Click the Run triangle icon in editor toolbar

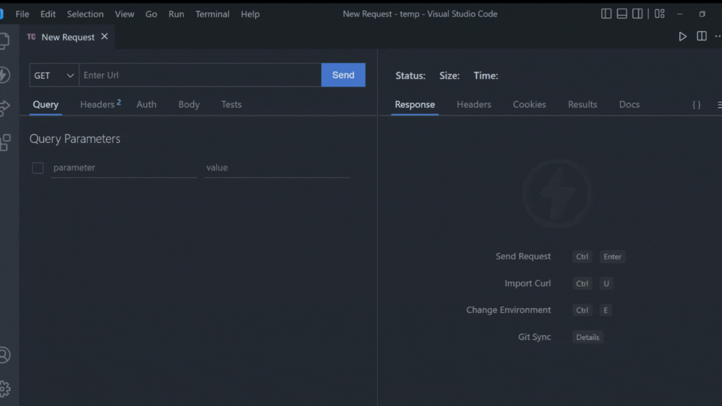[x=682, y=37]
